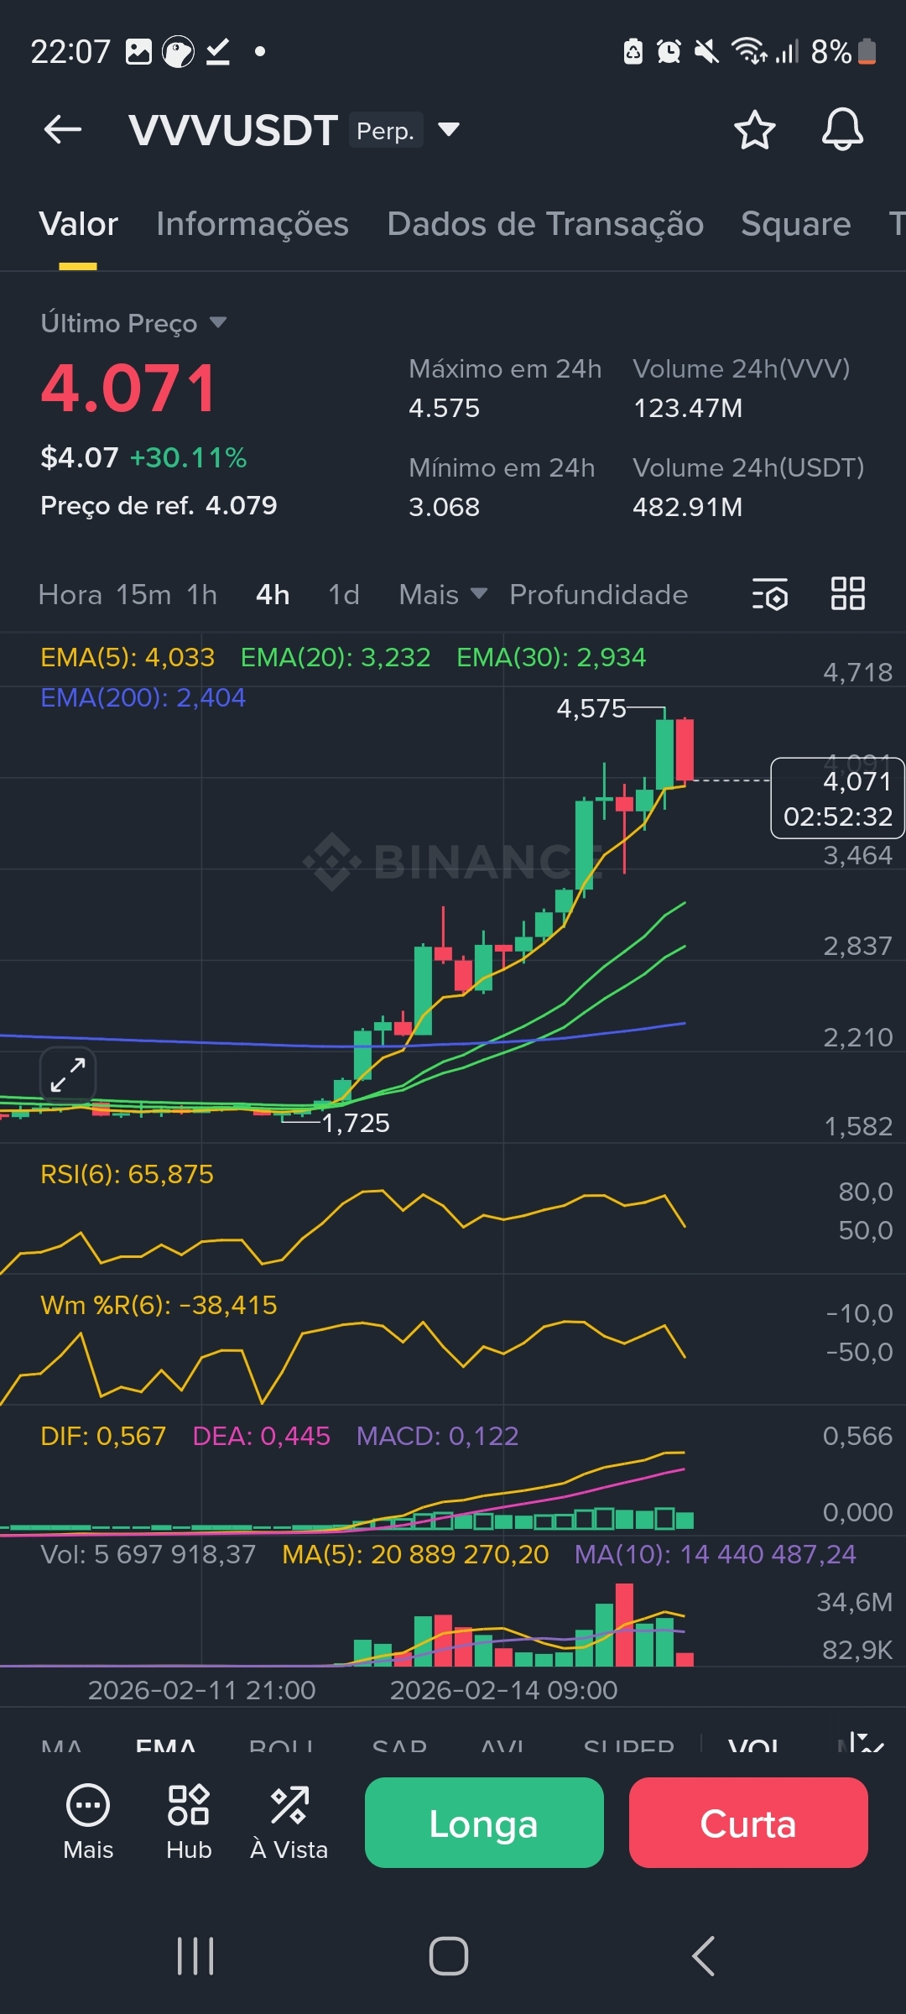
Task: Tap the Android back button
Action: pos(703,1956)
